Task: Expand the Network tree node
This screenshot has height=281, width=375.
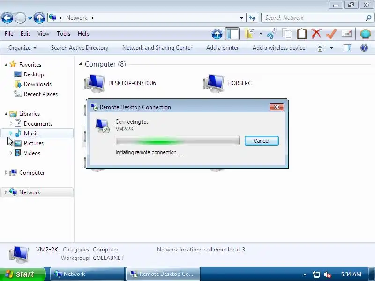Action: click(x=6, y=192)
